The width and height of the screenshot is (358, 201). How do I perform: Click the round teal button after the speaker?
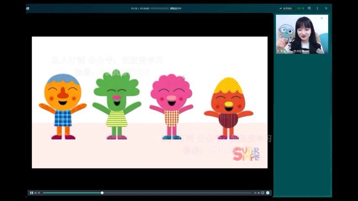point(268,193)
